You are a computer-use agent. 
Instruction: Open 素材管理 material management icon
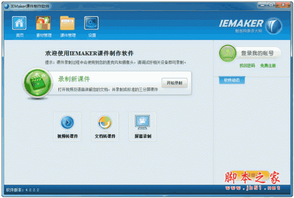[43, 23]
